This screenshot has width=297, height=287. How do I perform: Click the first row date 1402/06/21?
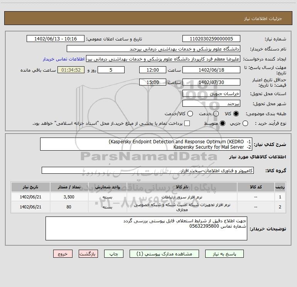(x=30, y=197)
